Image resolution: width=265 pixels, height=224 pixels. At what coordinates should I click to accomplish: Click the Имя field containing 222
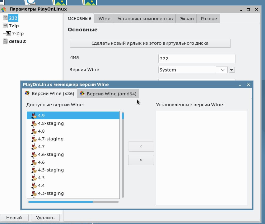coord(197,59)
